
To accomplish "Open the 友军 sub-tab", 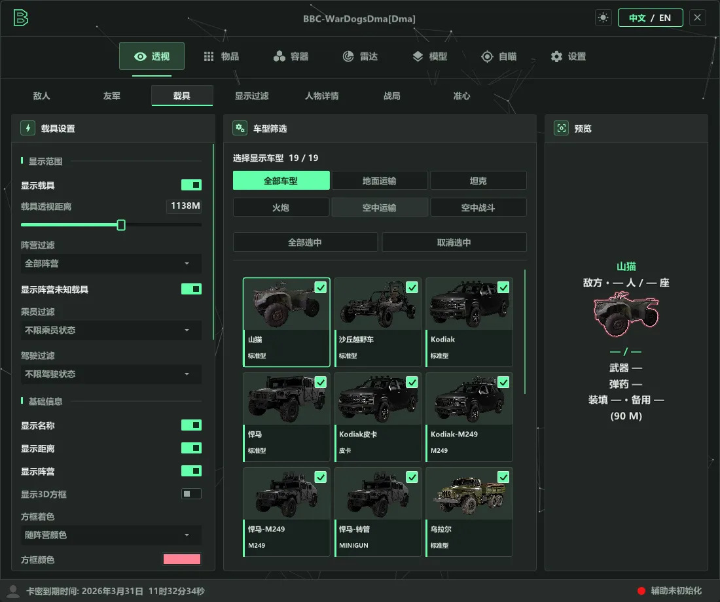I will click(111, 96).
